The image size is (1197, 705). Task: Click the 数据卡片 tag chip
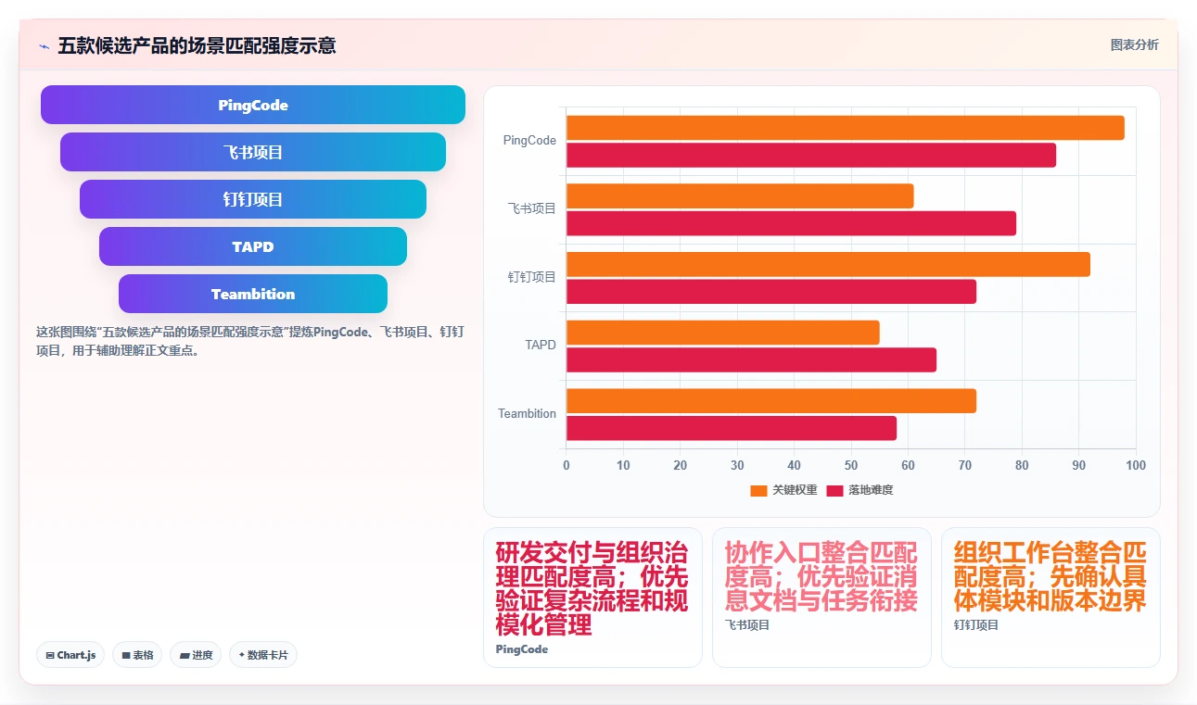[x=263, y=655]
